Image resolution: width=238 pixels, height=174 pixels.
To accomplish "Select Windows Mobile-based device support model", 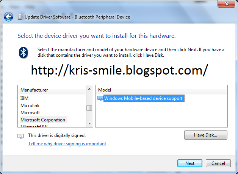I will click(x=144, y=98).
